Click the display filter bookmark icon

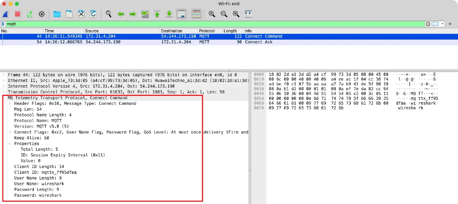tap(3, 24)
